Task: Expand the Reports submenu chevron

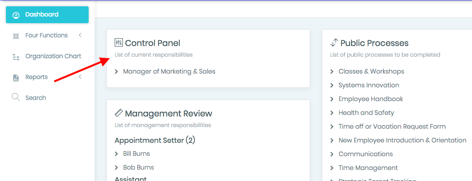Action: pyautogui.click(x=80, y=77)
